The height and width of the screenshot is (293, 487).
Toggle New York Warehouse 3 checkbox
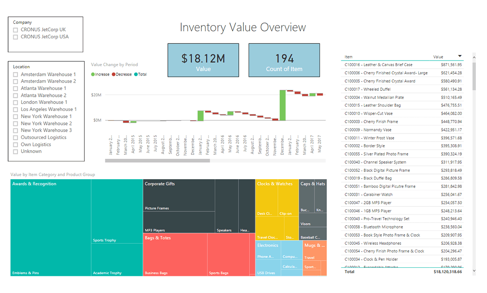coord(15,131)
